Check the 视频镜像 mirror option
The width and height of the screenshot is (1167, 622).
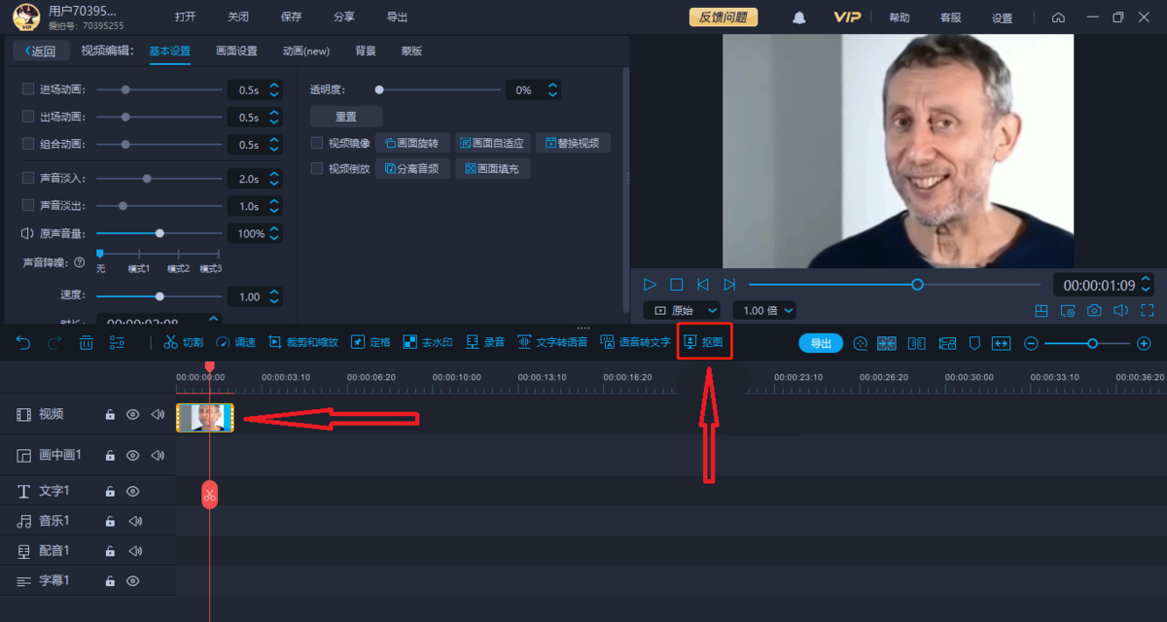pos(317,143)
